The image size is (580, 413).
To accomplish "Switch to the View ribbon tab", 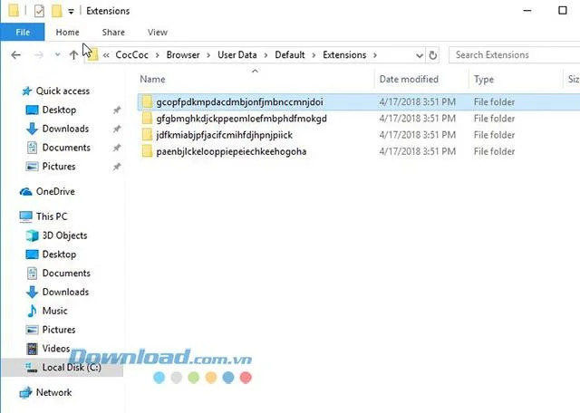I will (x=158, y=33).
